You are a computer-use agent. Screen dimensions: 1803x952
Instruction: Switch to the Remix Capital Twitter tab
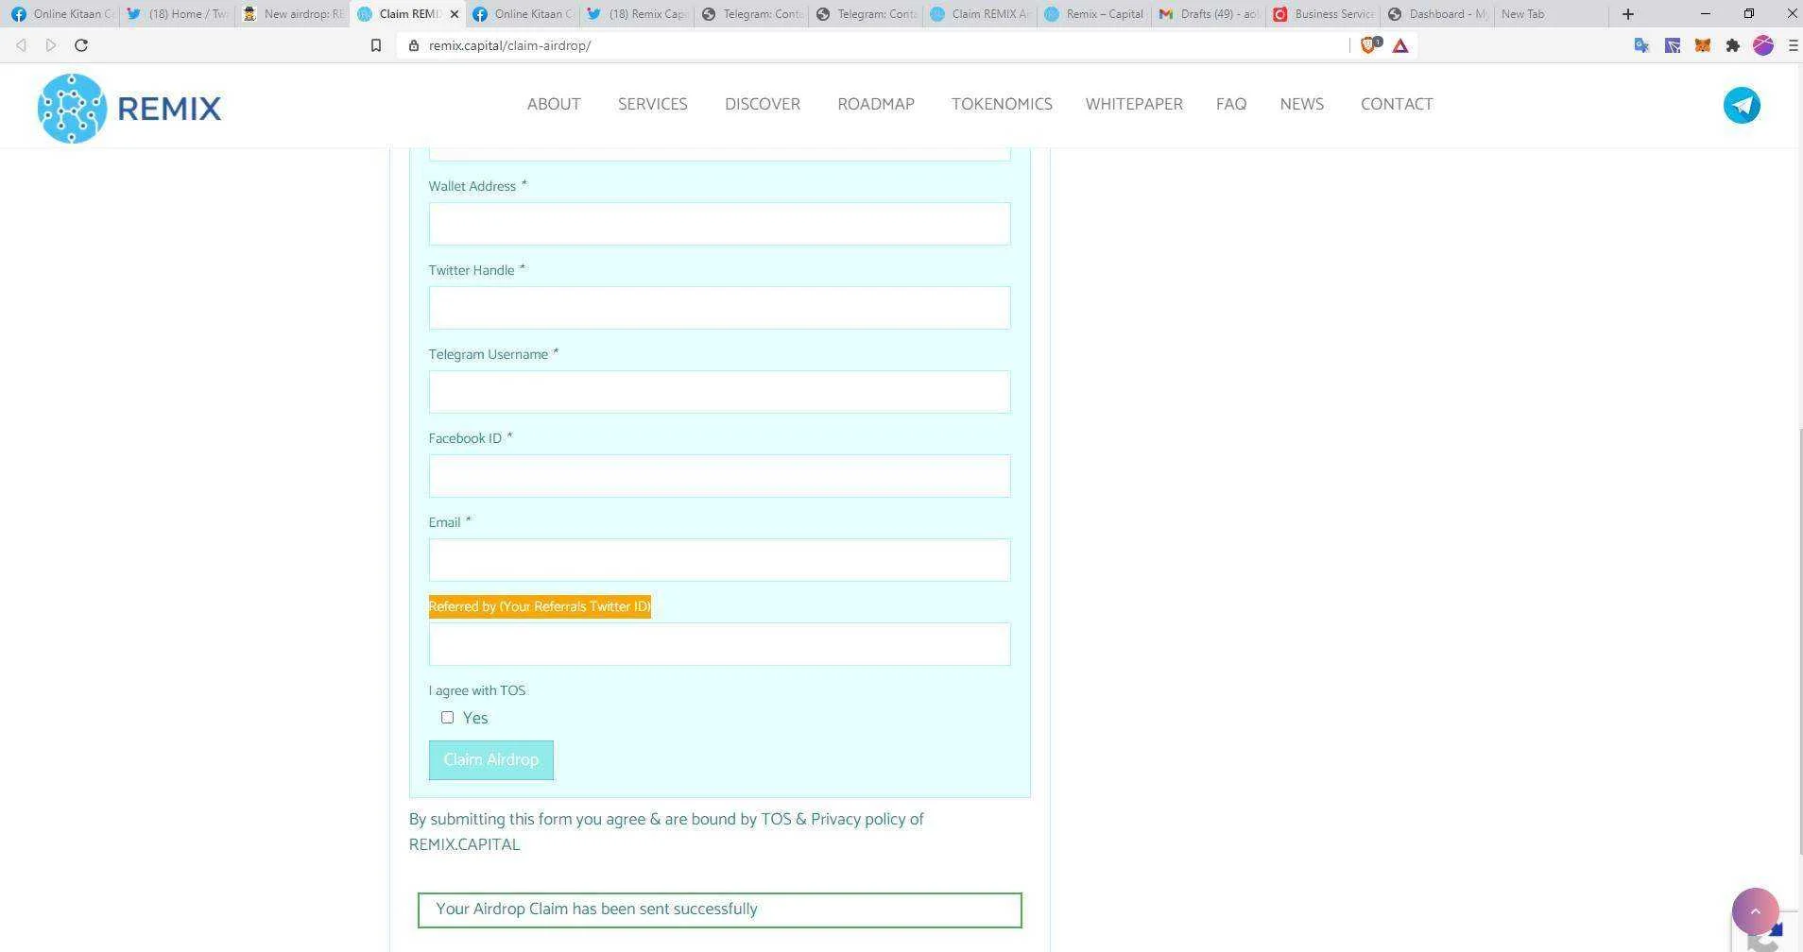tap(637, 14)
